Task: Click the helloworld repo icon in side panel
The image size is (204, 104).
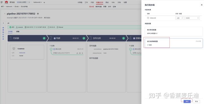Action: (148, 18)
